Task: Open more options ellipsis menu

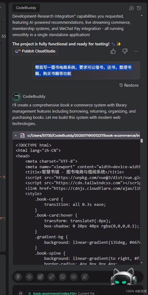Action: (136, 51)
